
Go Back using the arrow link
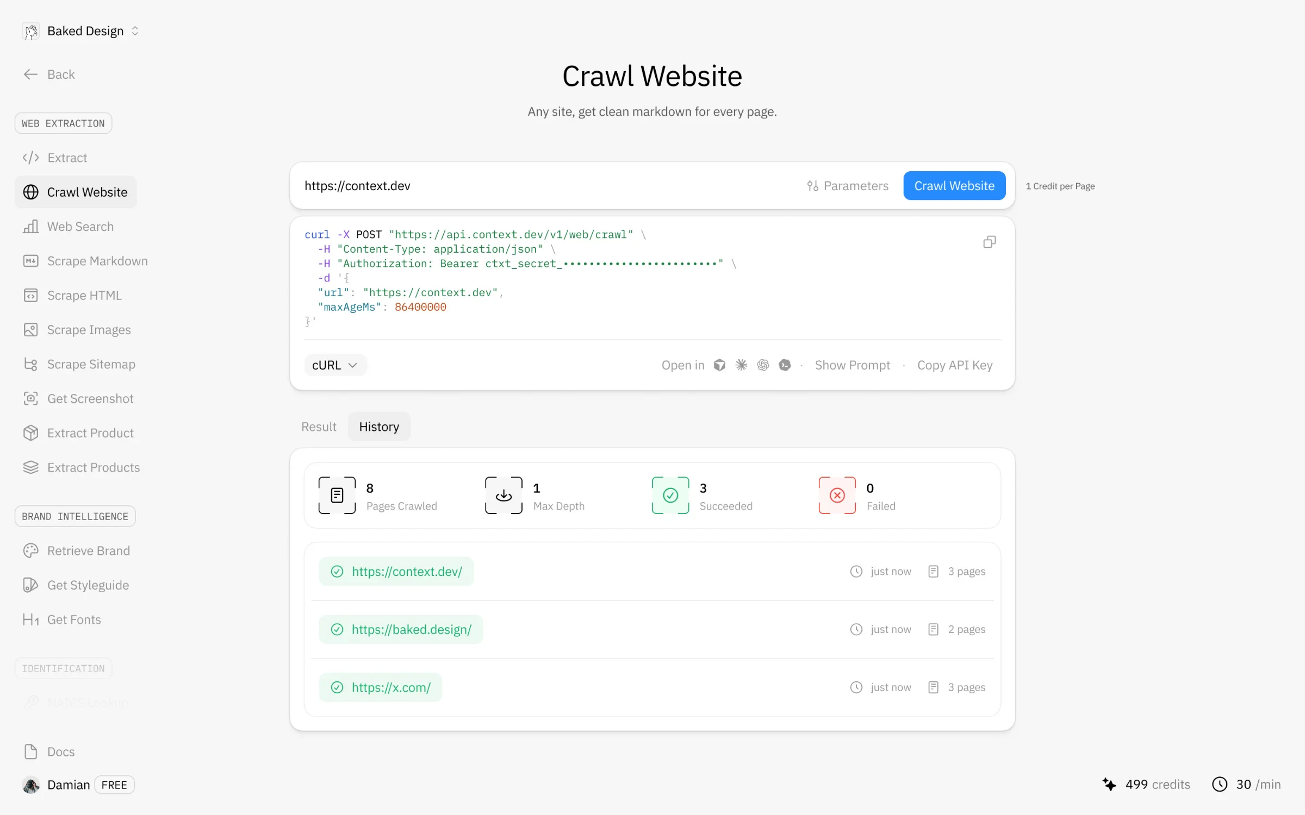(x=49, y=74)
